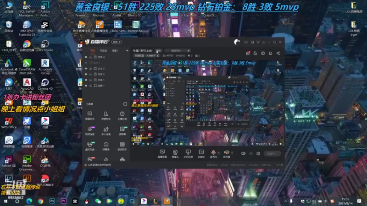Click the record video icon beside the gear

click(244, 153)
